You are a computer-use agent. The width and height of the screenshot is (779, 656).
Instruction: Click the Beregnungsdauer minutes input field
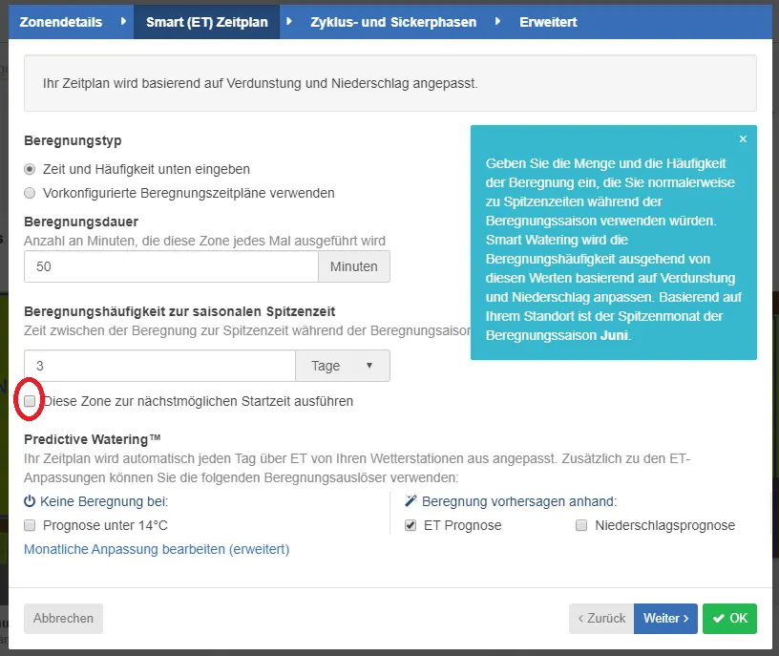[x=171, y=266]
